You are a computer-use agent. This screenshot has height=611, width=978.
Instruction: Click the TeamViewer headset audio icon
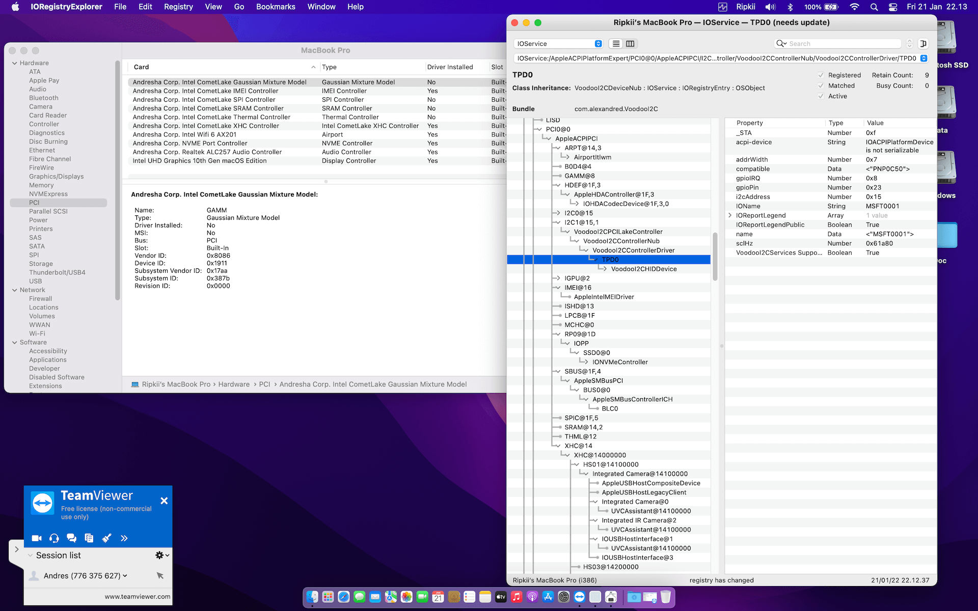54,538
